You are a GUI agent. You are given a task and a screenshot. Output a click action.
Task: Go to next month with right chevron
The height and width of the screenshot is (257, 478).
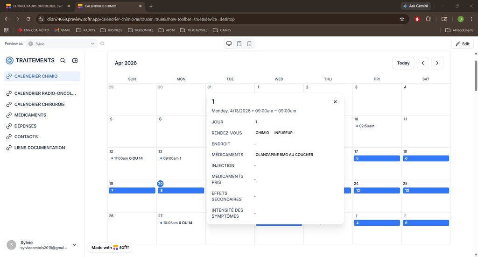coord(437,63)
